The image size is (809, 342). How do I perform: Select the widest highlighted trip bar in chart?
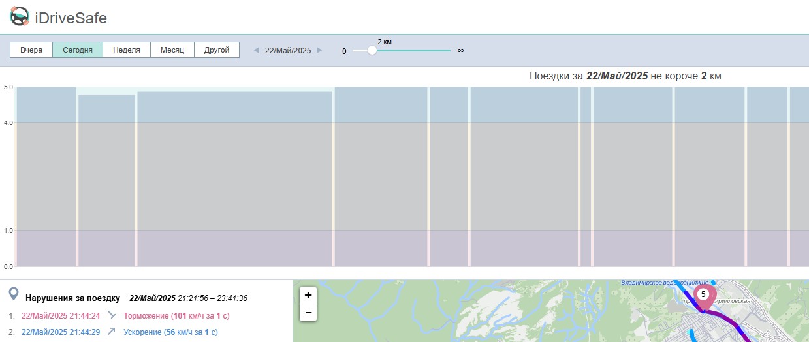click(x=234, y=178)
